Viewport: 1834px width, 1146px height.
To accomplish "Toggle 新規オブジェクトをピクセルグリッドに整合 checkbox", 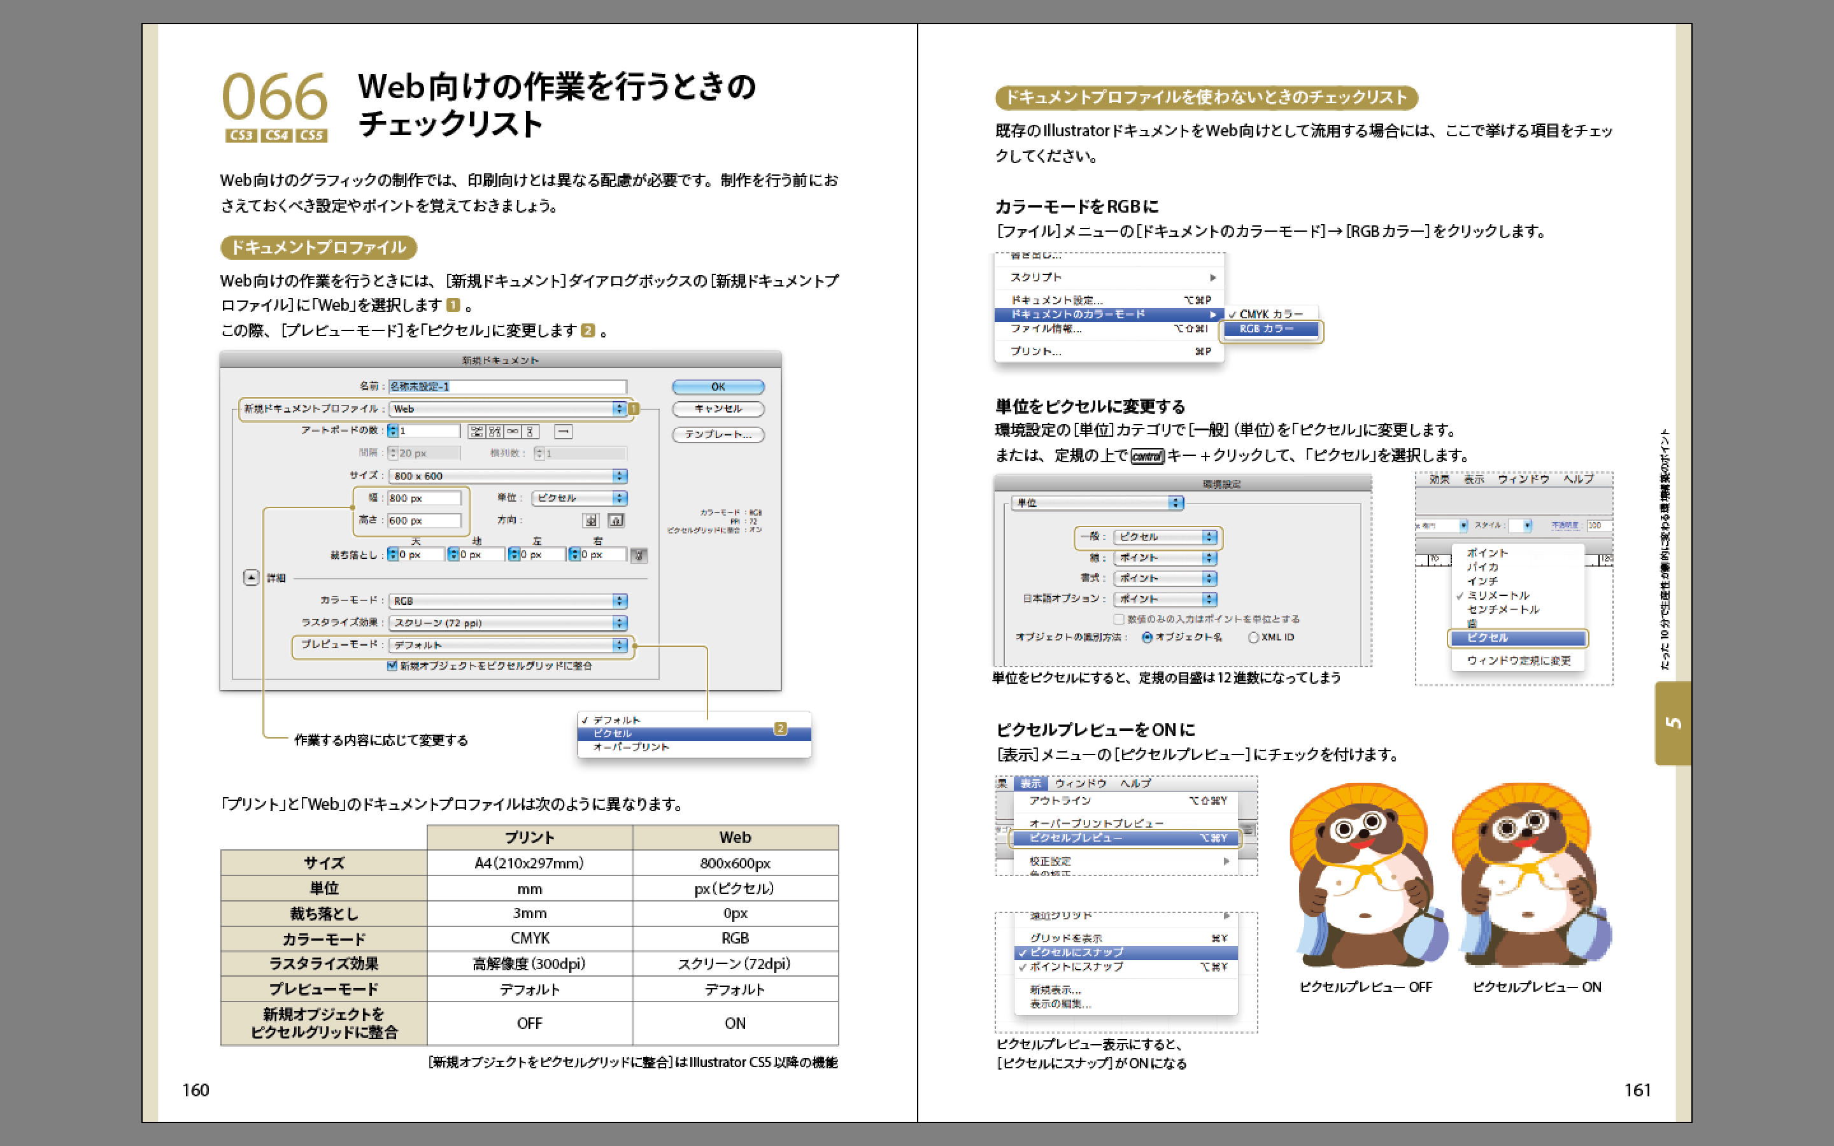I will coord(392,665).
